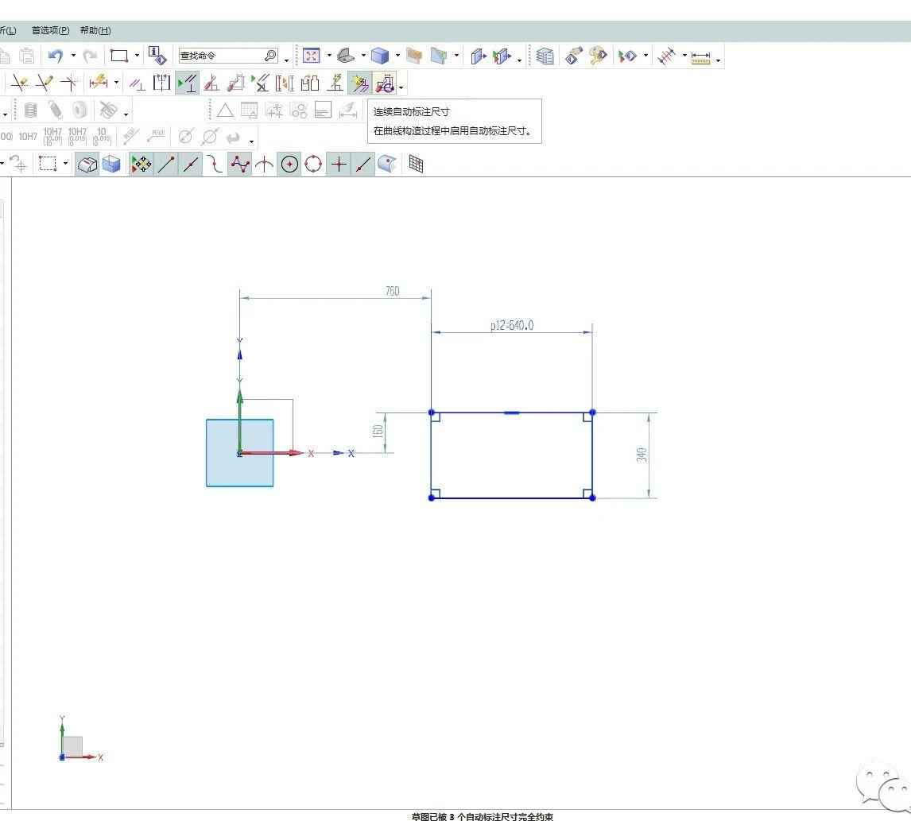
Task: Open the 帮助(H) menu
Action: (95, 30)
